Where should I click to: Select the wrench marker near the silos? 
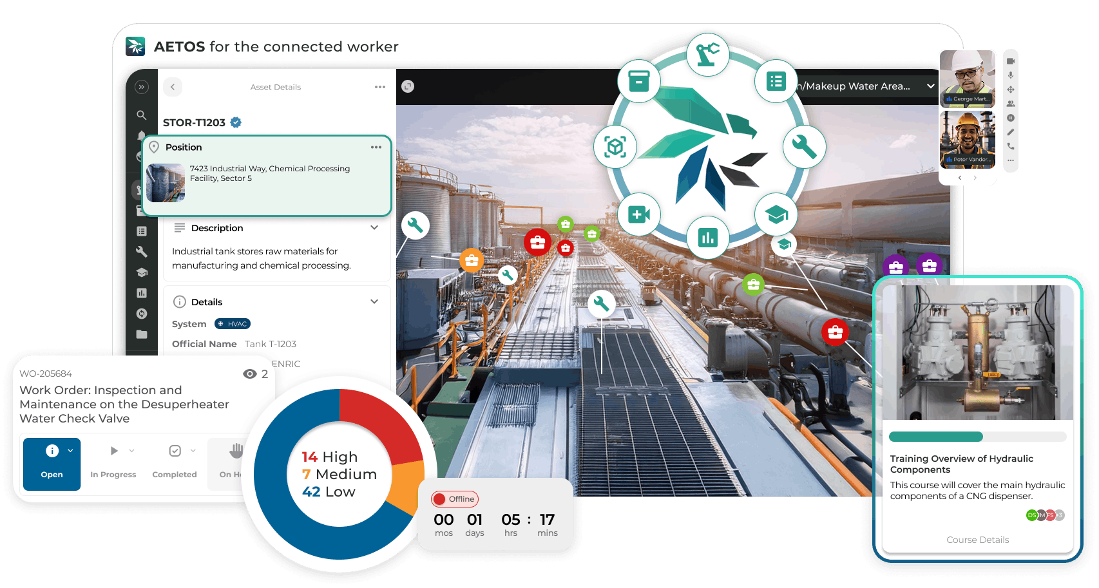pyautogui.click(x=416, y=225)
